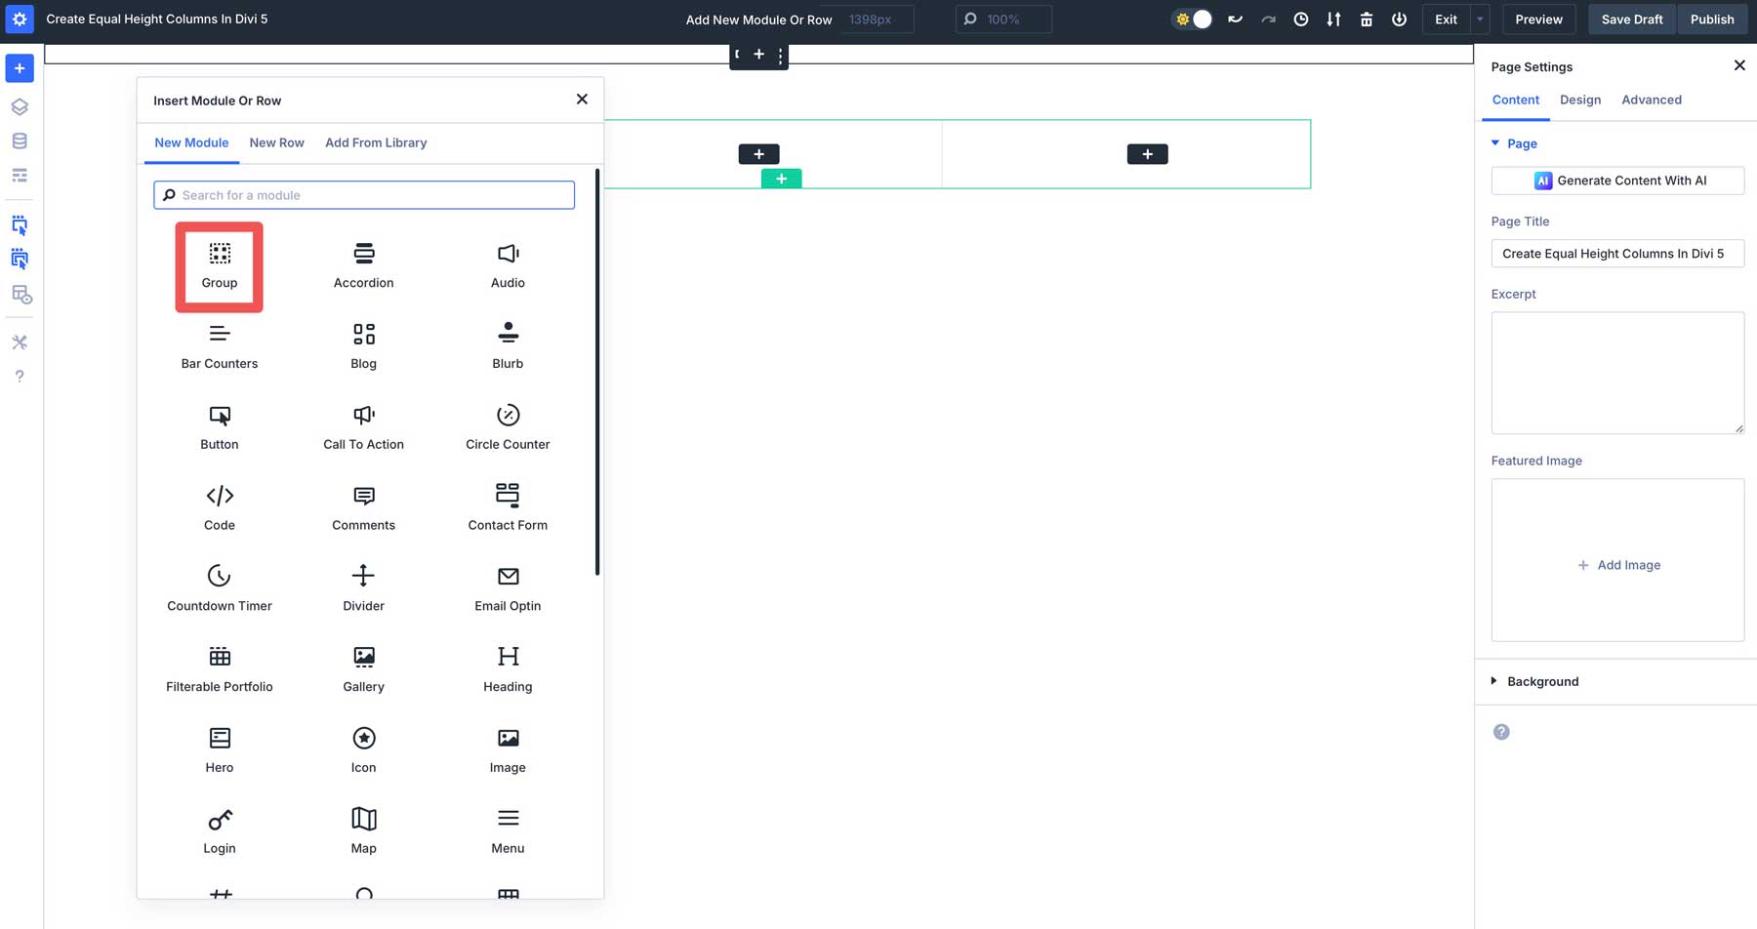Switch to Add From Library
Viewport: 1757px width, 929px height.
[376, 142]
